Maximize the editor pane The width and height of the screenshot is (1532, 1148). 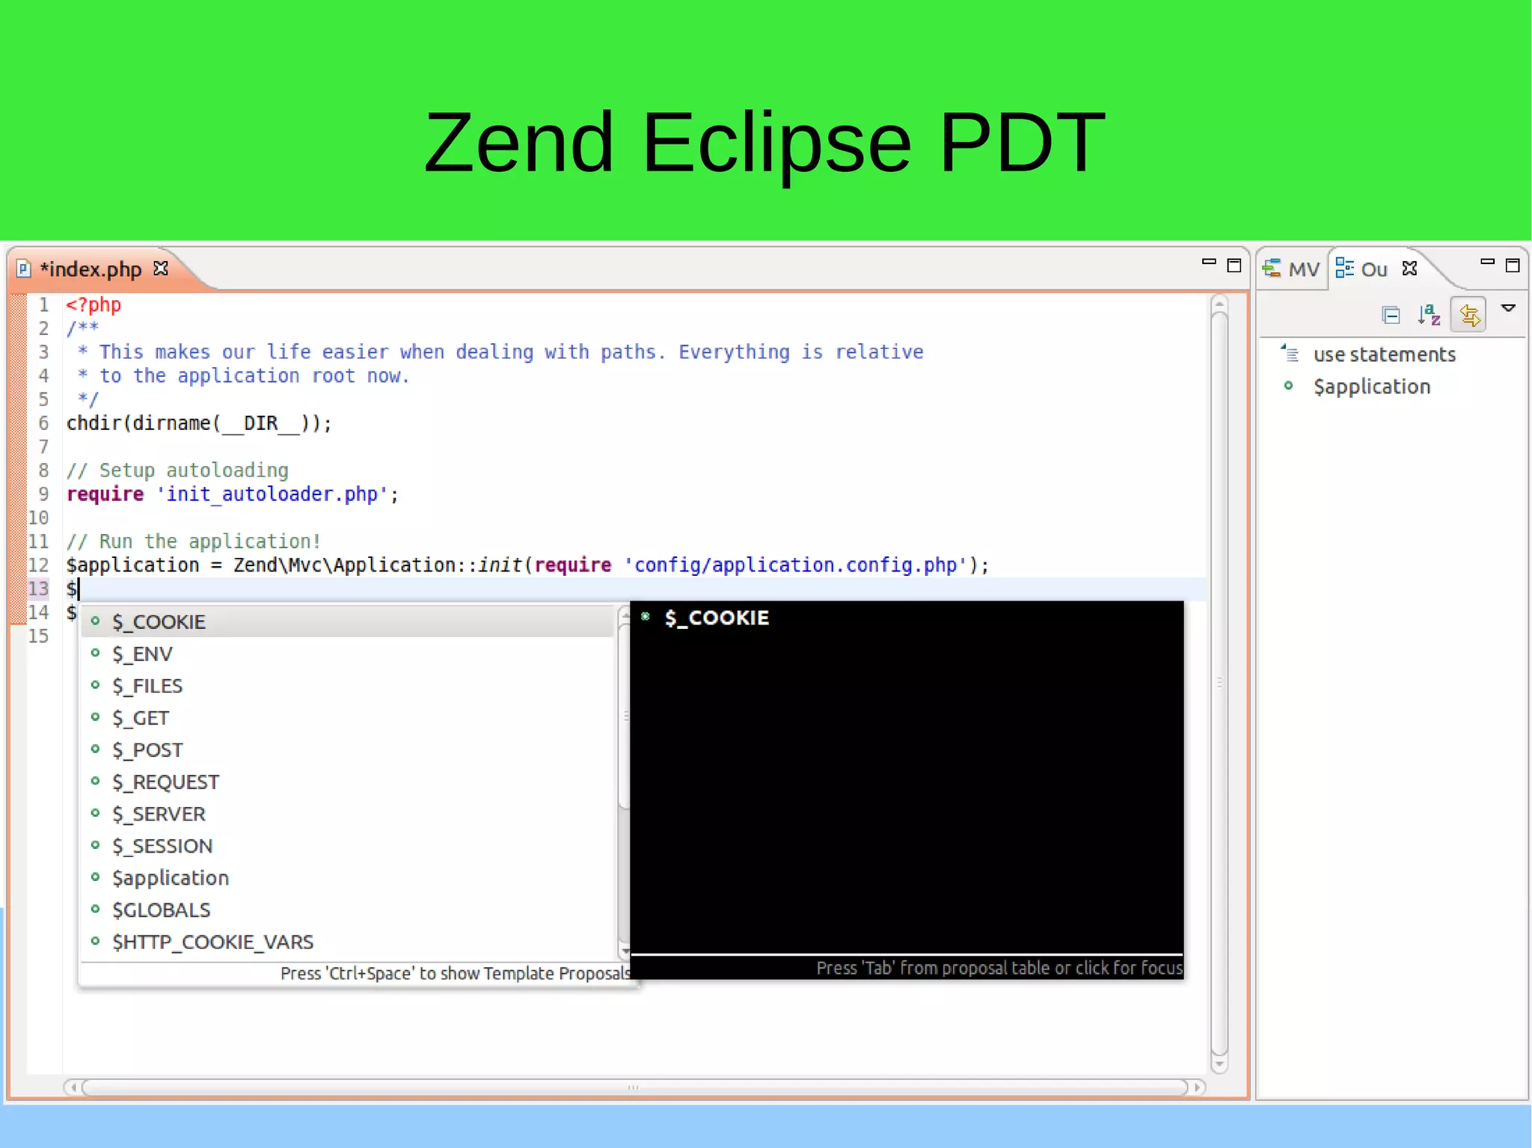pos(1234,265)
